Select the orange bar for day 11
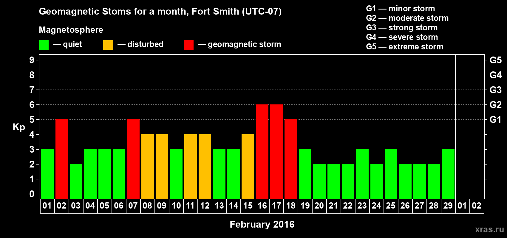 (x=191, y=167)
